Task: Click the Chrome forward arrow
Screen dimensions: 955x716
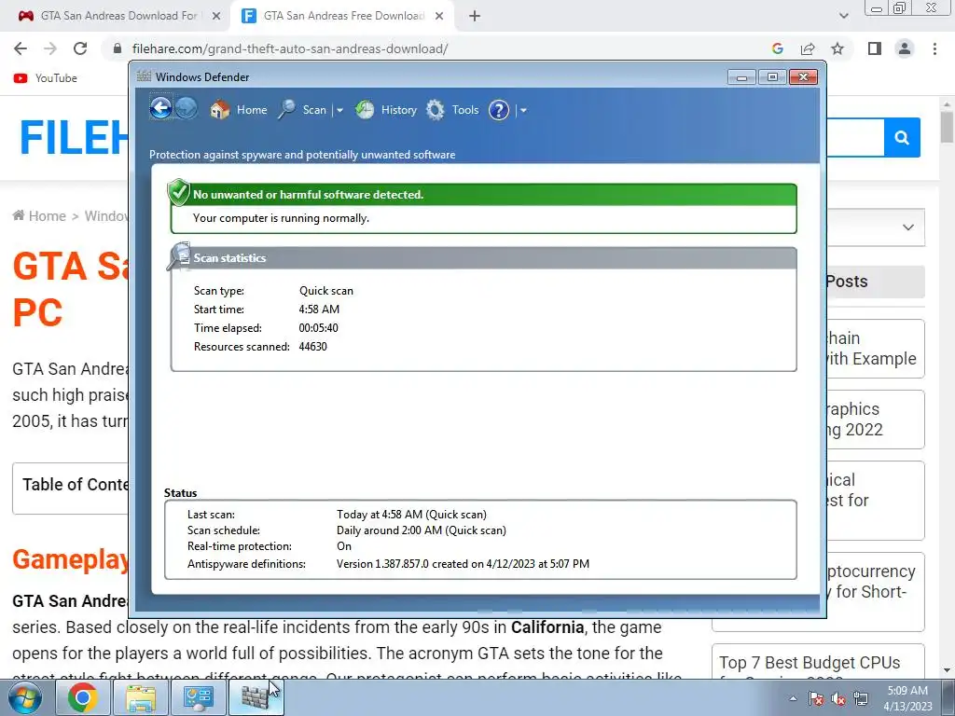Action: [x=50, y=48]
